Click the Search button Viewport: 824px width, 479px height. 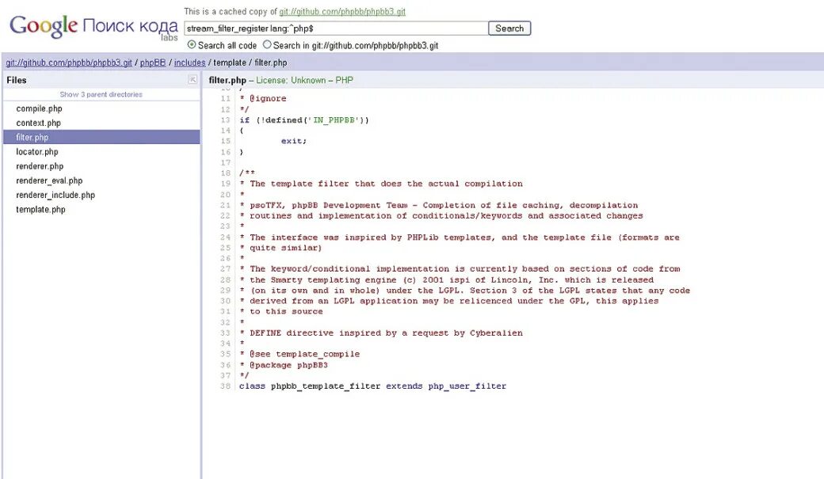[x=509, y=29]
